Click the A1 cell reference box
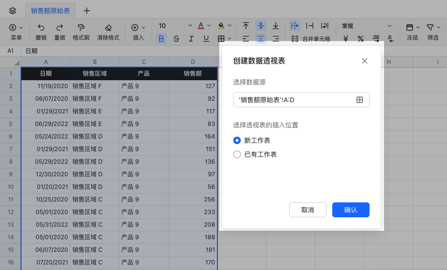Image resolution: width=447 pixels, height=270 pixels. [x=11, y=51]
